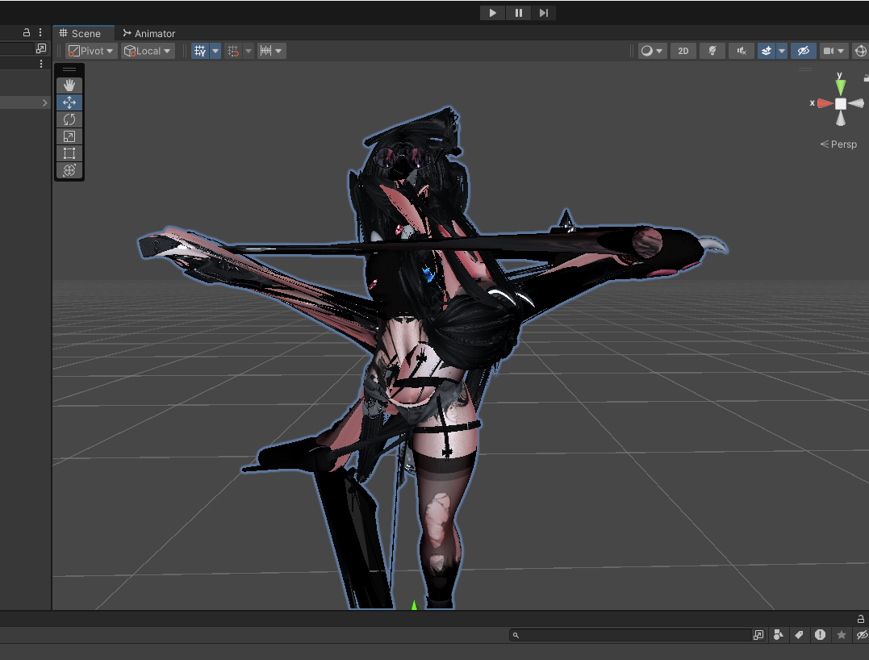The height and width of the screenshot is (660, 869).
Task: Select the Rotate tool
Action: click(x=69, y=119)
